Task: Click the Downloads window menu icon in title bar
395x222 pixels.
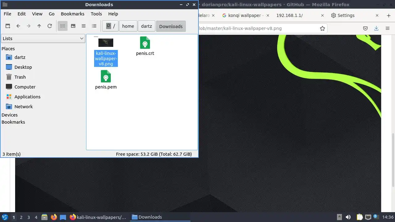Action: tap(5, 5)
